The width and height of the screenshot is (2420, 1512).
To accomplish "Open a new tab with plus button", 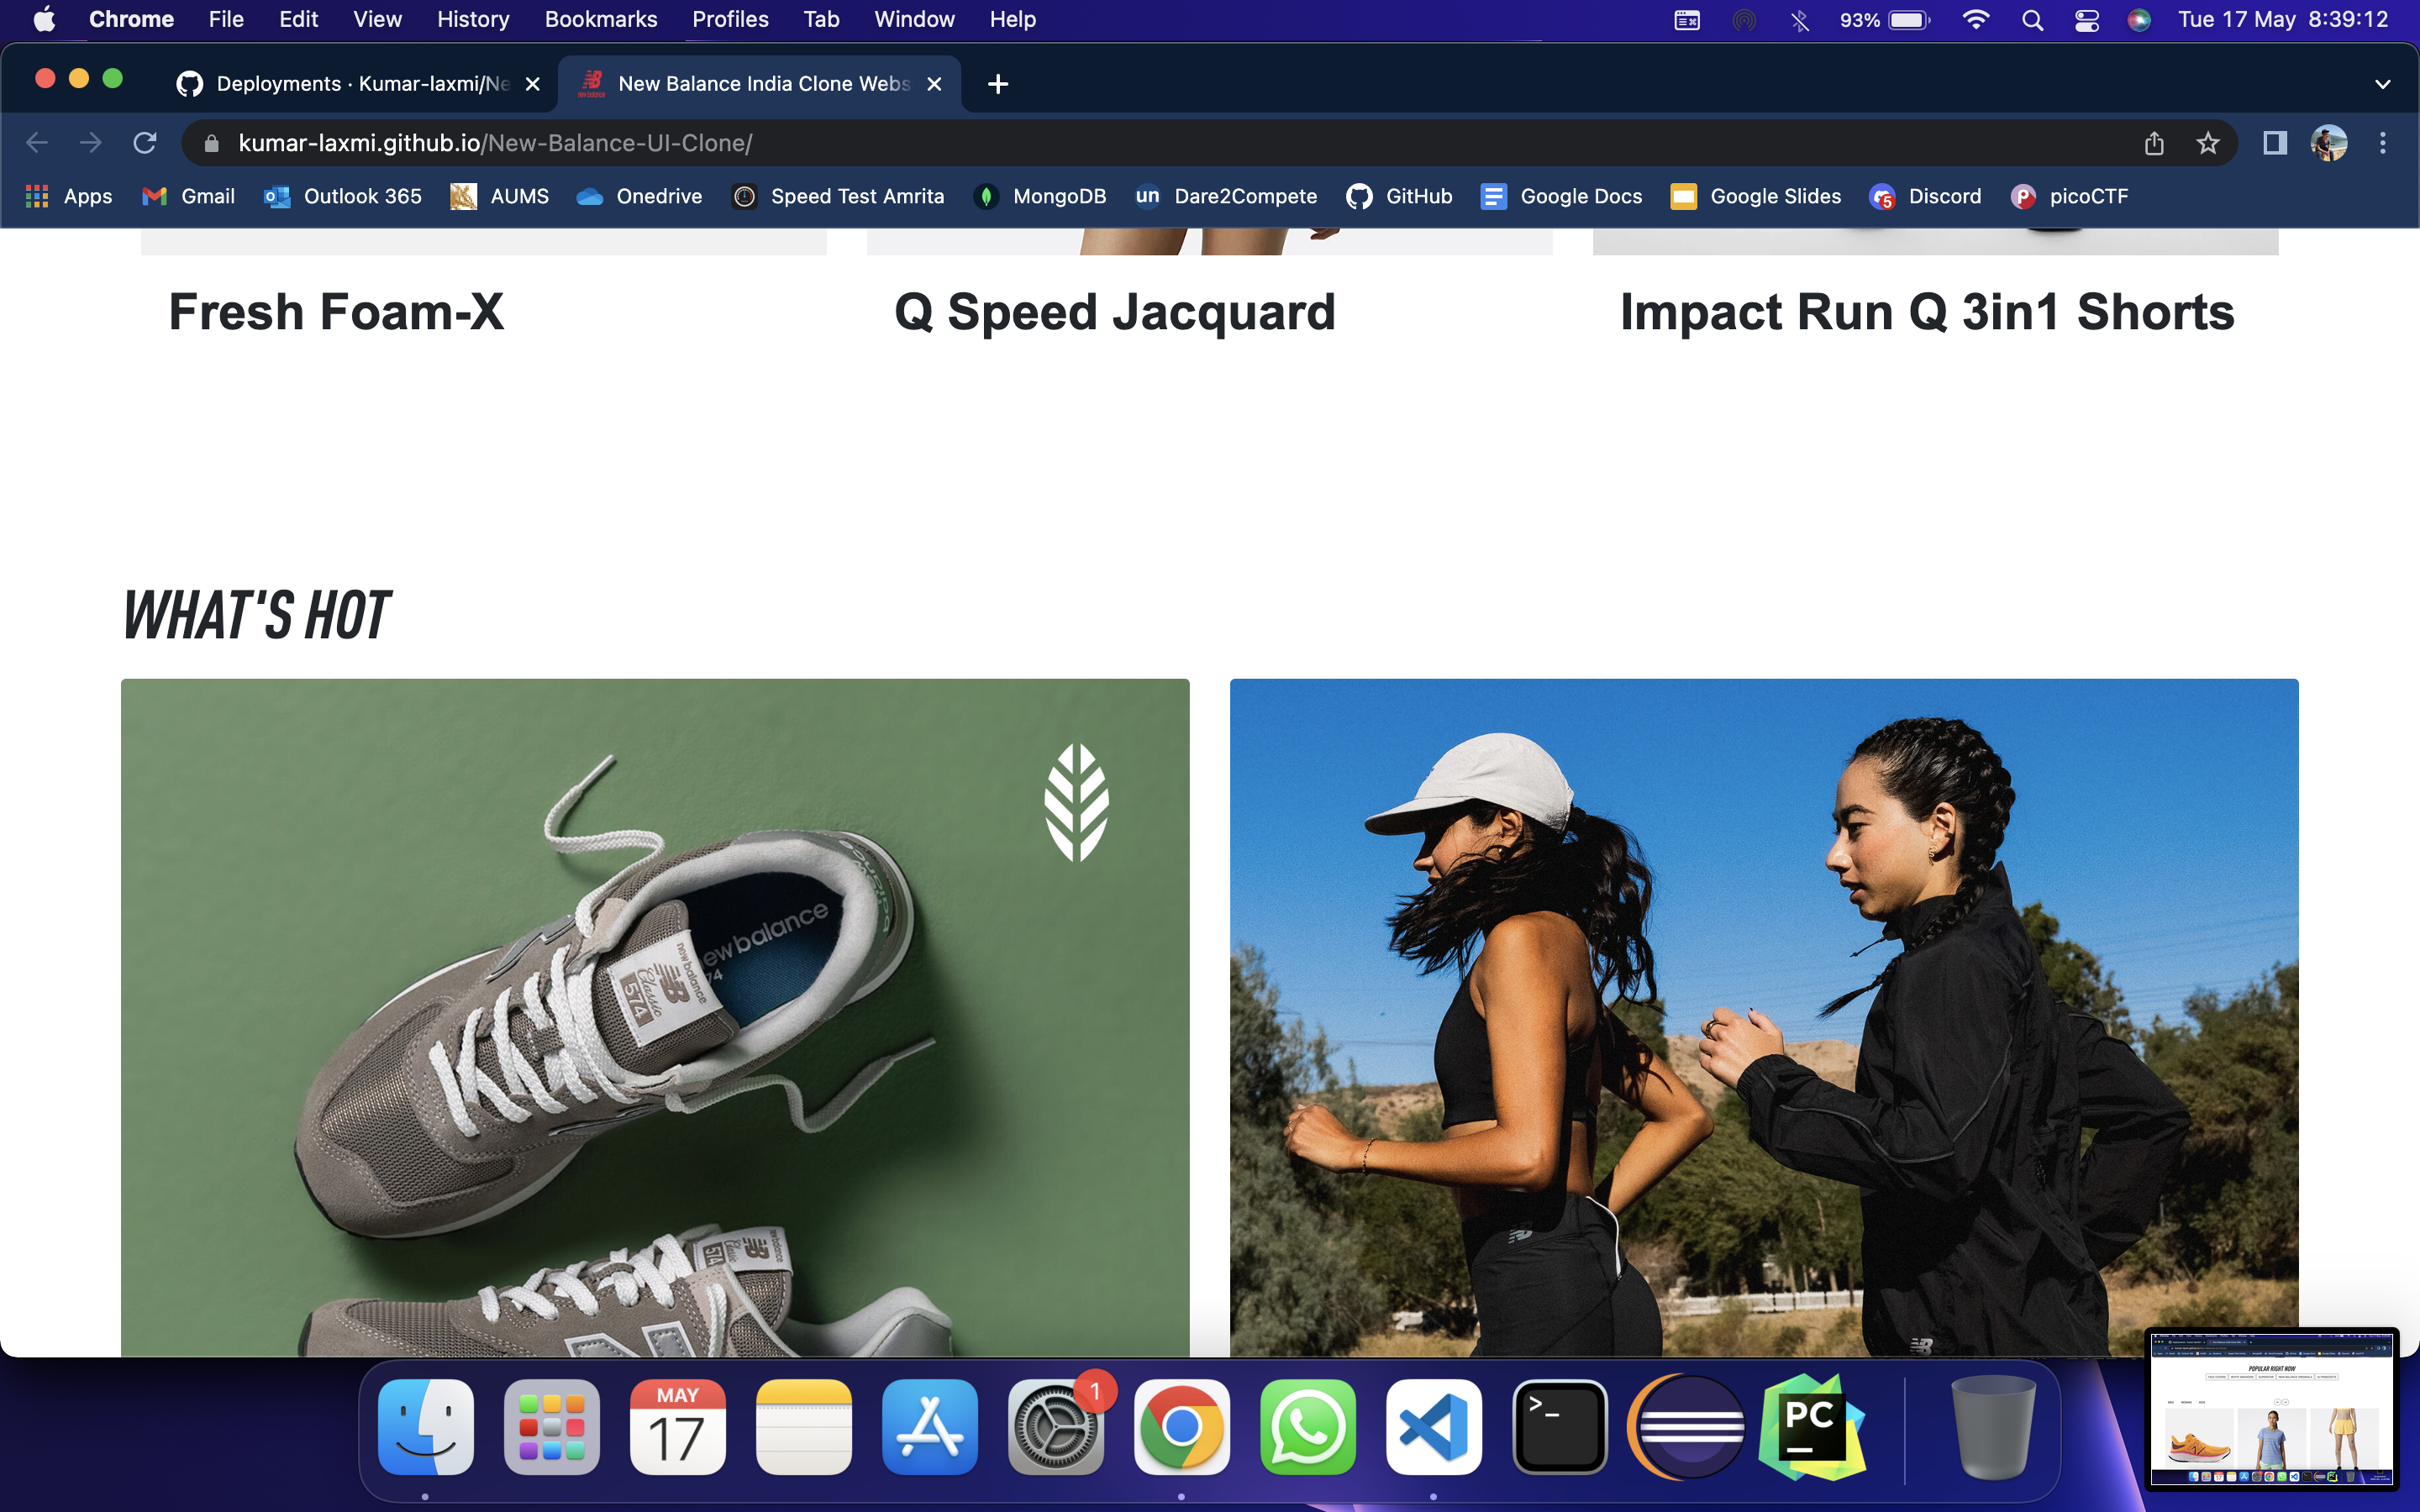I will [x=997, y=84].
